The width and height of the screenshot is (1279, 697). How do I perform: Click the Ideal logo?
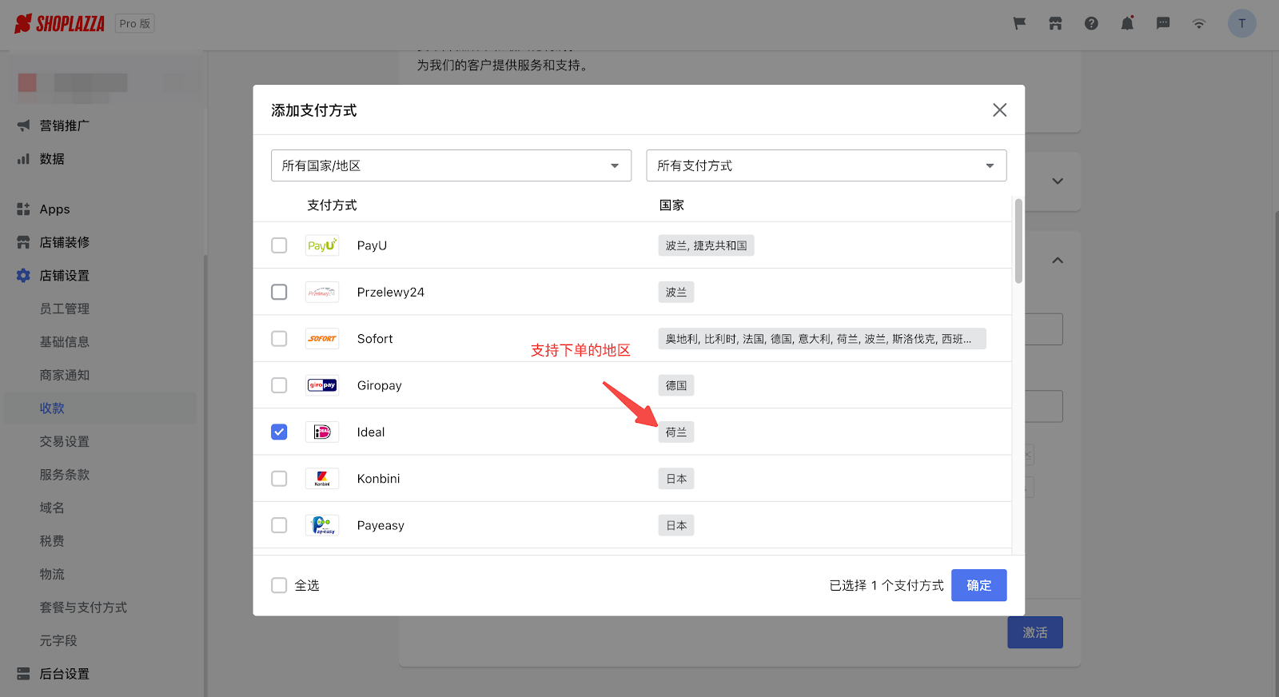(x=322, y=432)
